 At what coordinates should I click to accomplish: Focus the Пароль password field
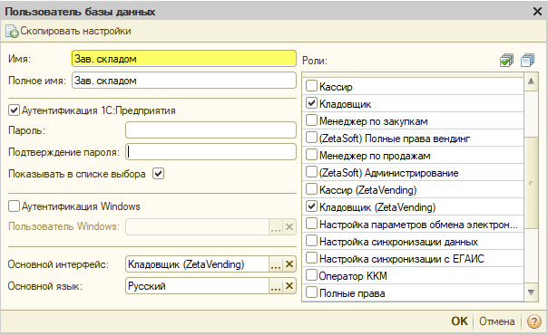210,130
